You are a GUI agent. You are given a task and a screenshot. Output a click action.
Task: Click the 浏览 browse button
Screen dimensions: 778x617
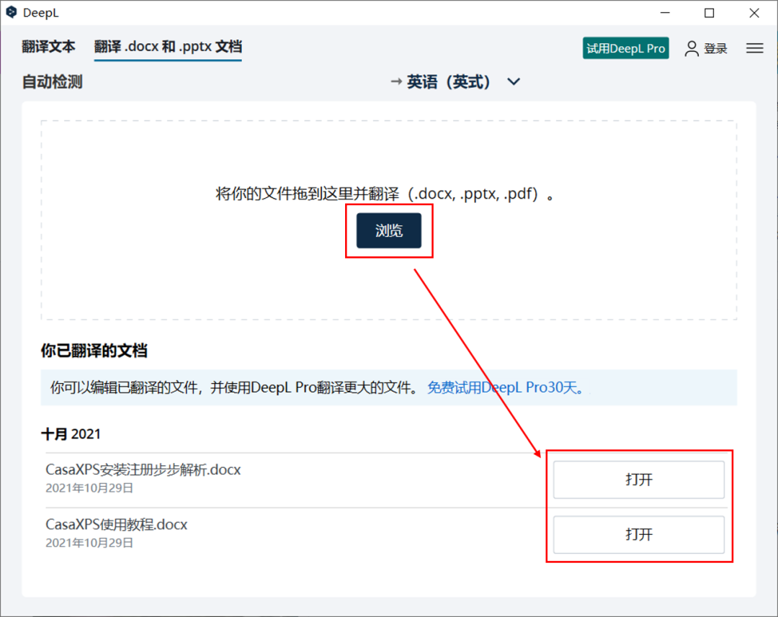(x=388, y=230)
